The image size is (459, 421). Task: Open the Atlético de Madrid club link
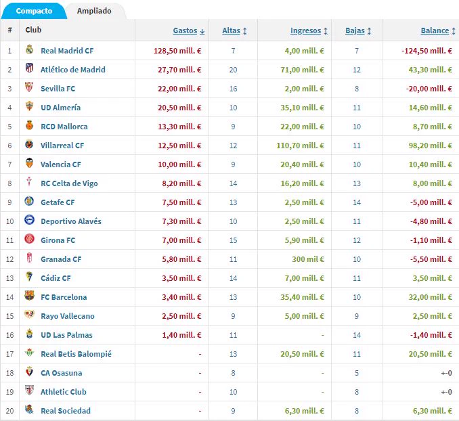pos(73,70)
